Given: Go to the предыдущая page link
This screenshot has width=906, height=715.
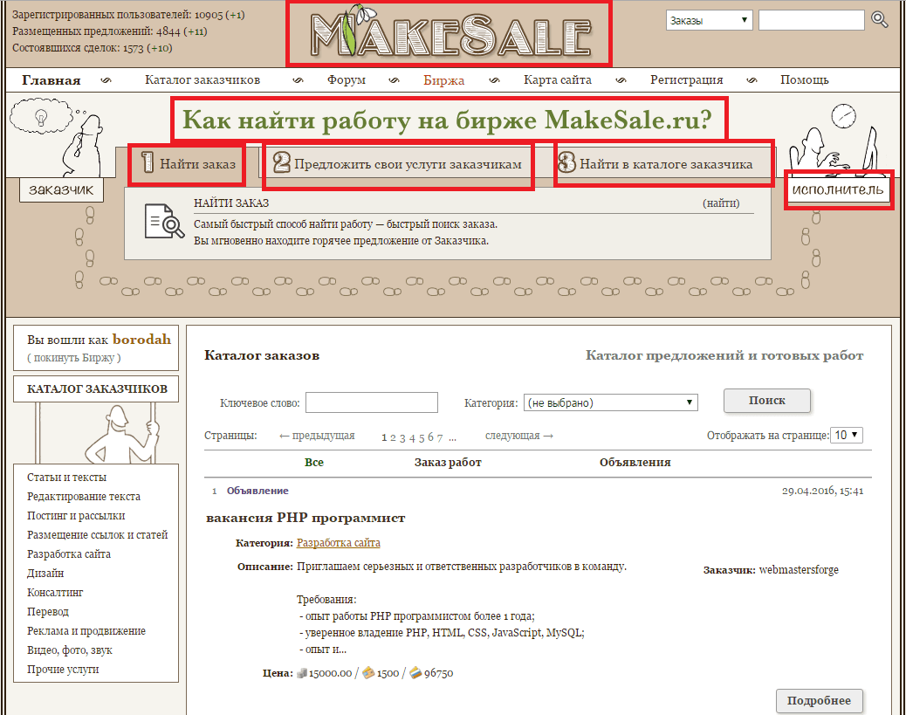Looking at the screenshot, I should [317, 436].
